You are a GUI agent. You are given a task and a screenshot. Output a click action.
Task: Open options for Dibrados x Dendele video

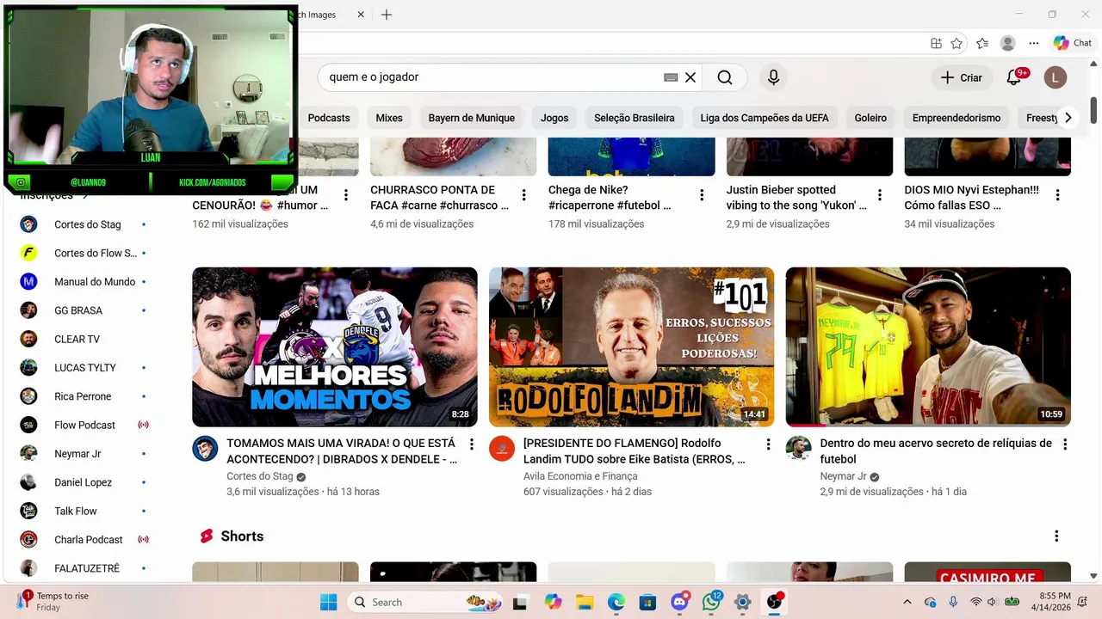point(471,444)
